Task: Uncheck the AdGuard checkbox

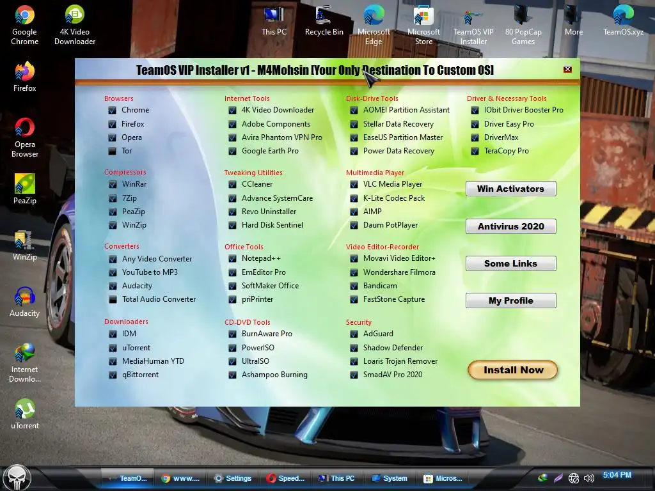Action: pyautogui.click(x=354, y=334)
